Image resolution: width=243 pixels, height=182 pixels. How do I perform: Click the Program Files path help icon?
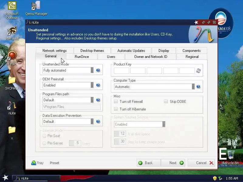coord(98,100)
